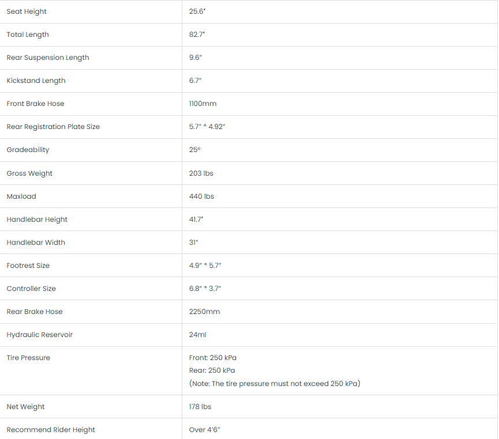Select the Handlebar Width 31" value
Viewport: 499px width, 439px height.
coord(193,242)
